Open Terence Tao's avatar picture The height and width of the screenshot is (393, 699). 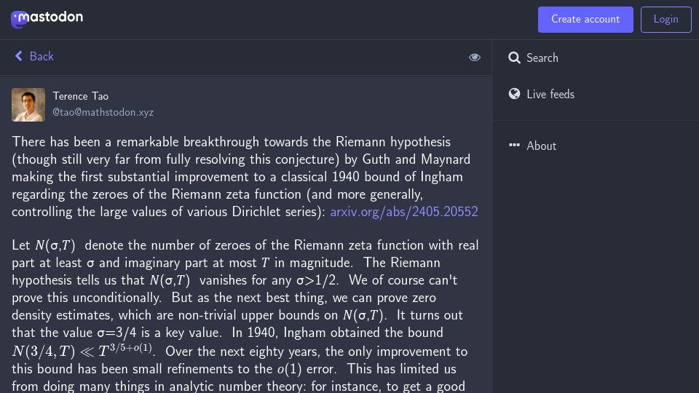tap(28, 105)
